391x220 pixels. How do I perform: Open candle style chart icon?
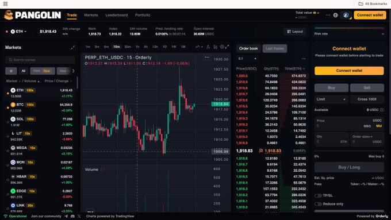tap(215, 47)
